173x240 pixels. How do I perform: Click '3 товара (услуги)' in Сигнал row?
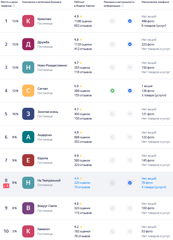[x=154, y=95]
